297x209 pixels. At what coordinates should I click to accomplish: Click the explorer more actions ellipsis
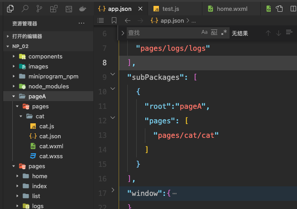click(x=81, y=23)
